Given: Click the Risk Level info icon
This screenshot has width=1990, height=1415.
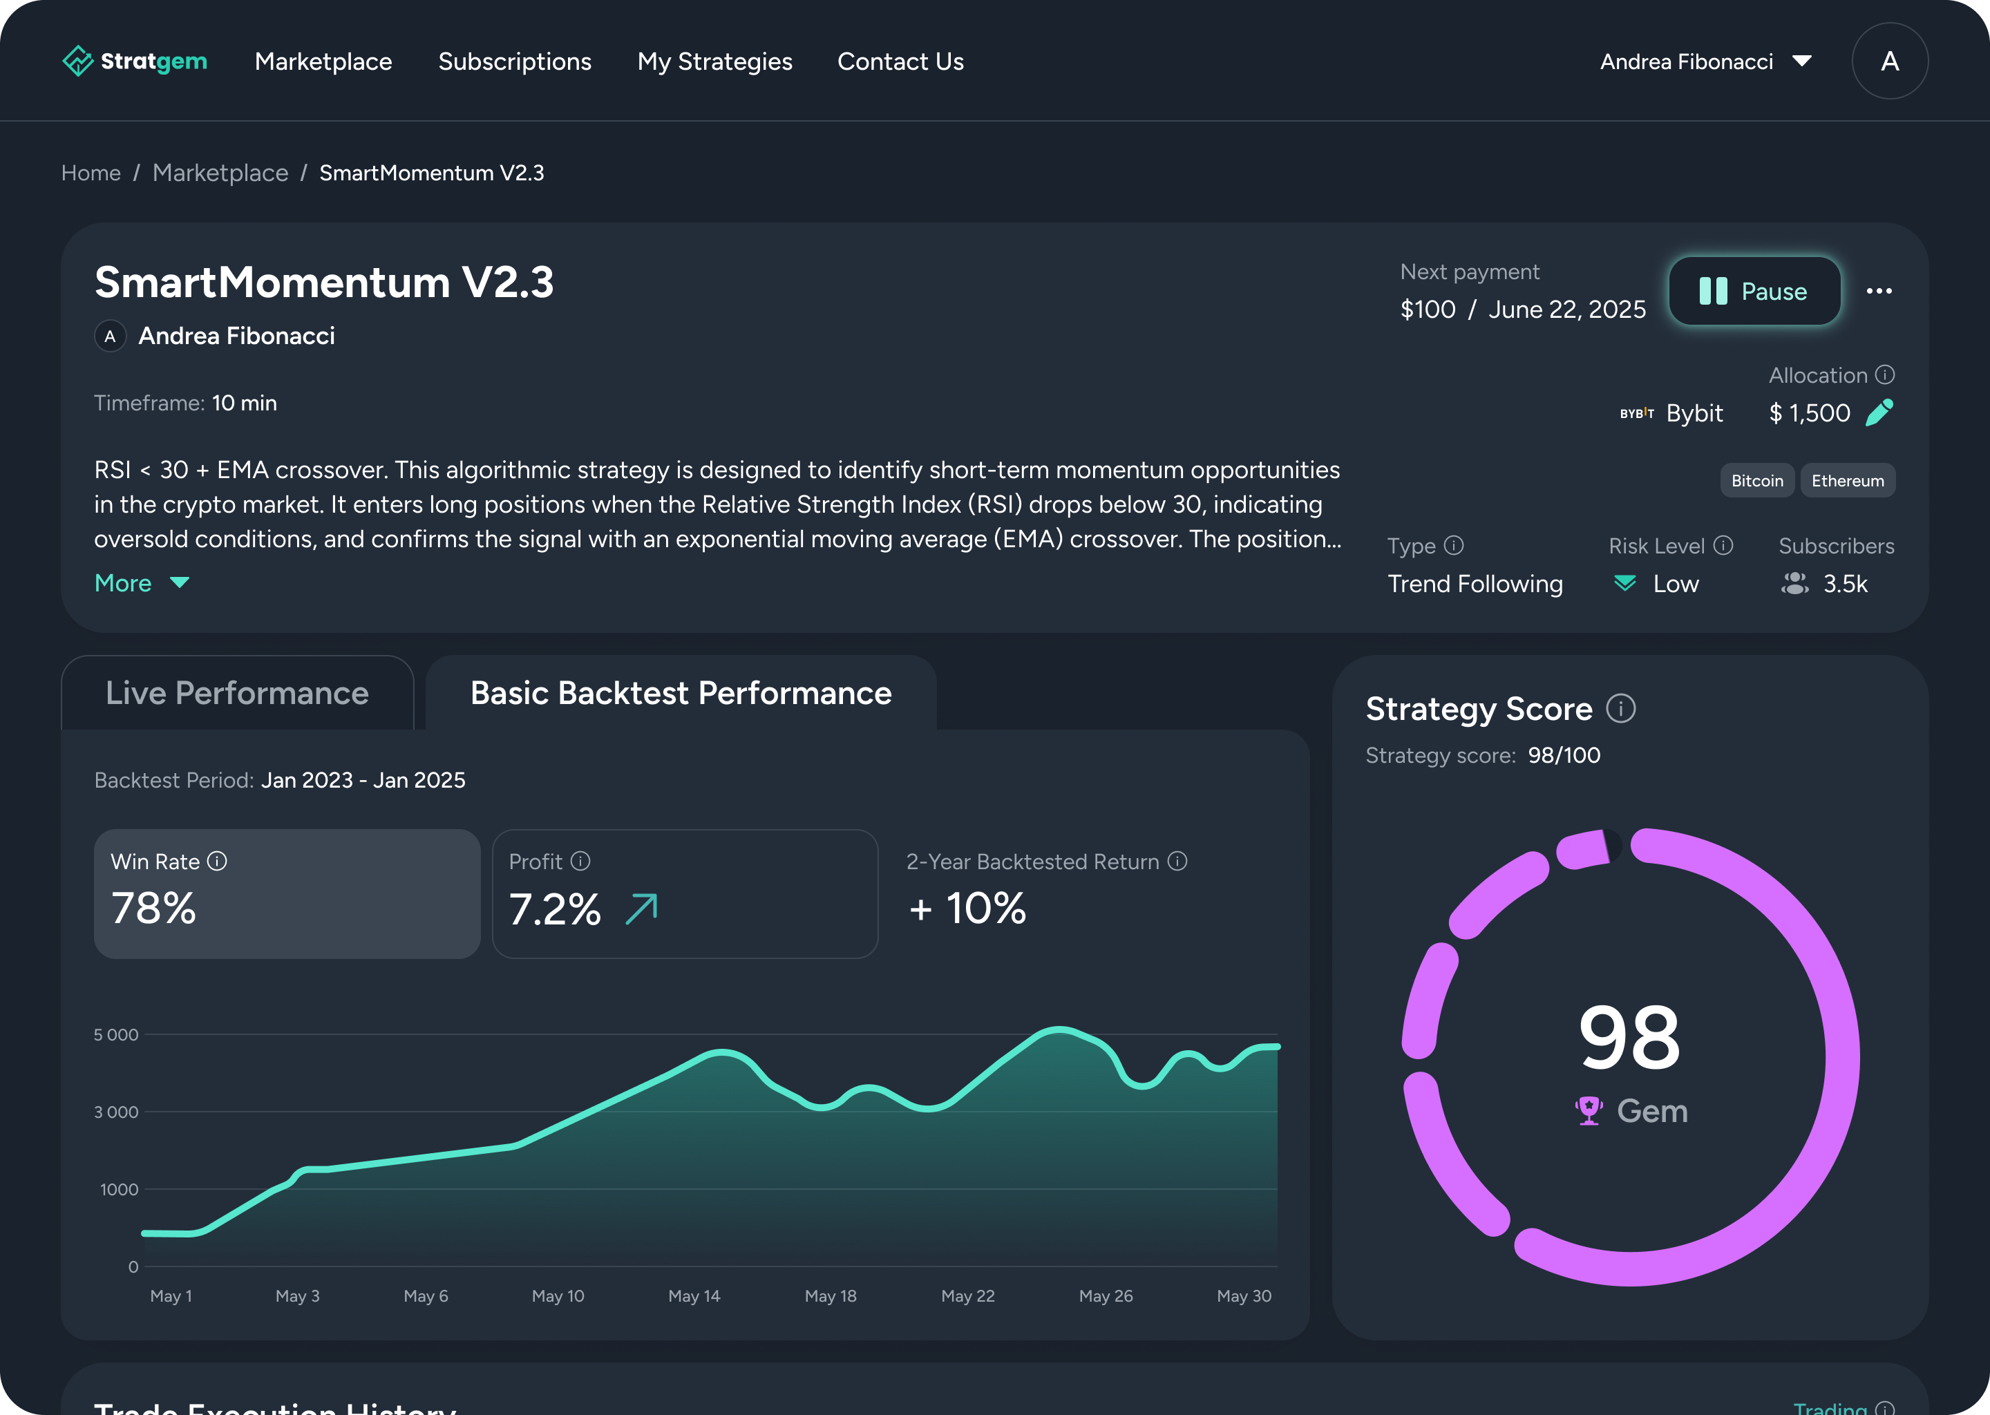Looking at the screenshot, I should pyautogui.click(x=1723, y=545).
